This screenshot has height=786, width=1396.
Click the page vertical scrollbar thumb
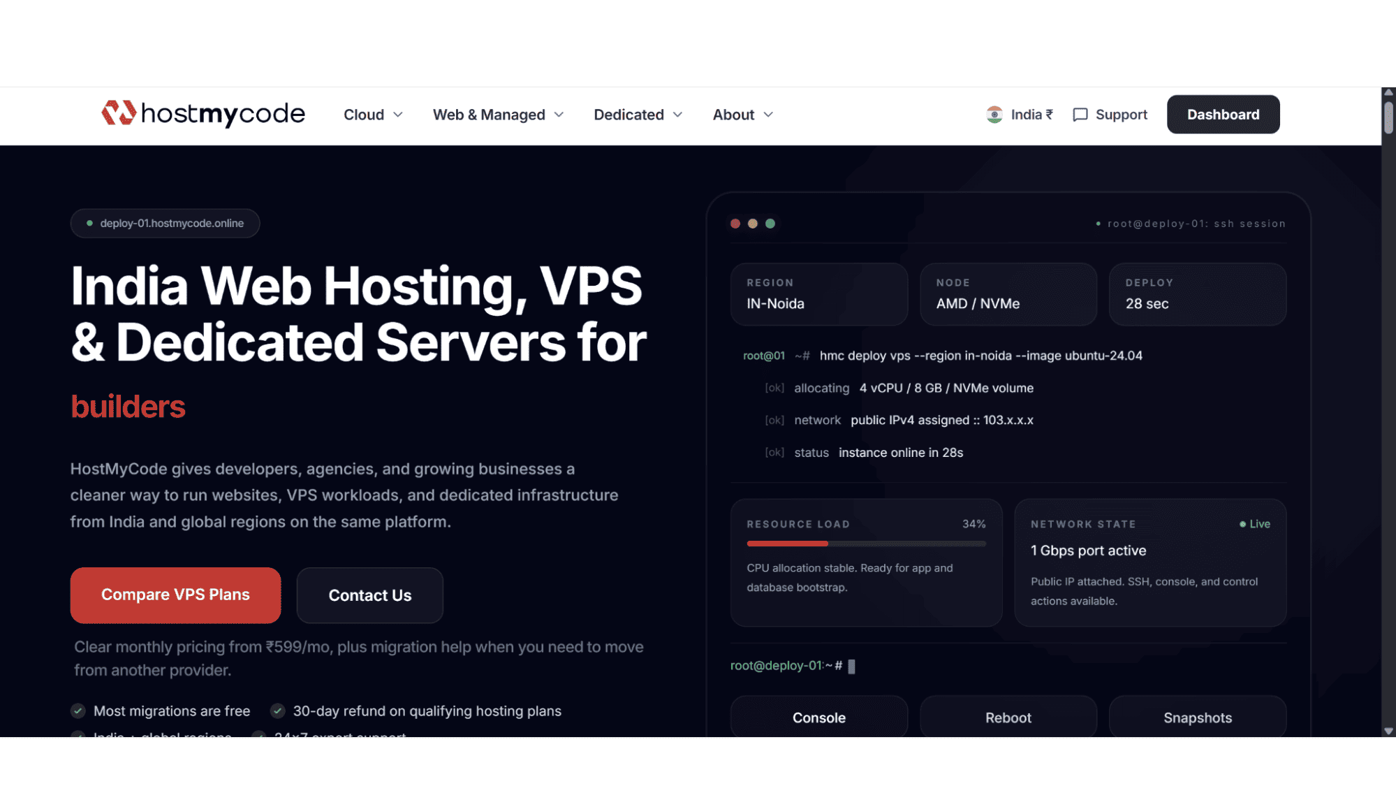(x=1388, y=117)
